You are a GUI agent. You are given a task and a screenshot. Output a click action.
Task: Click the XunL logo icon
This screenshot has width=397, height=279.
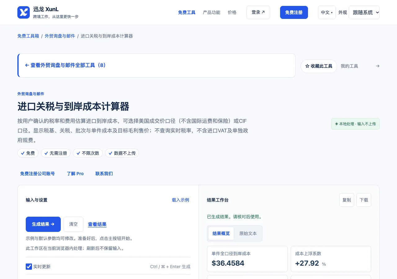pyautogui.click(x=24, y=12)
